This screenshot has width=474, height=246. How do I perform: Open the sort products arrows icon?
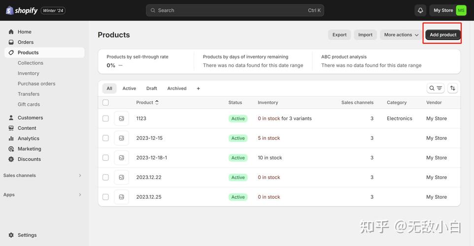pos(452,88)
